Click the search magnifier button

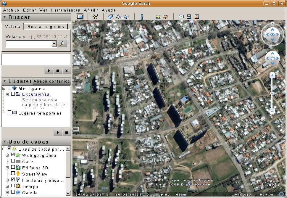(x=62, y=44)
